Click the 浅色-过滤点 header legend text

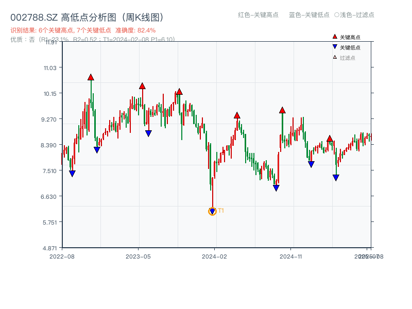354,15
